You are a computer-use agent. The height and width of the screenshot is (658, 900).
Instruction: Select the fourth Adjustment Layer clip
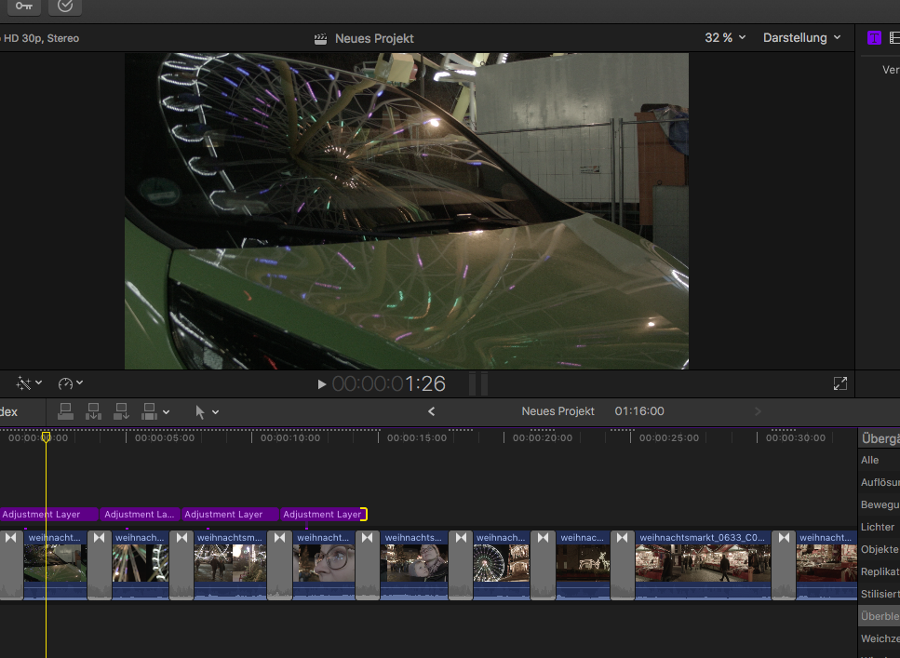(322, 514)
